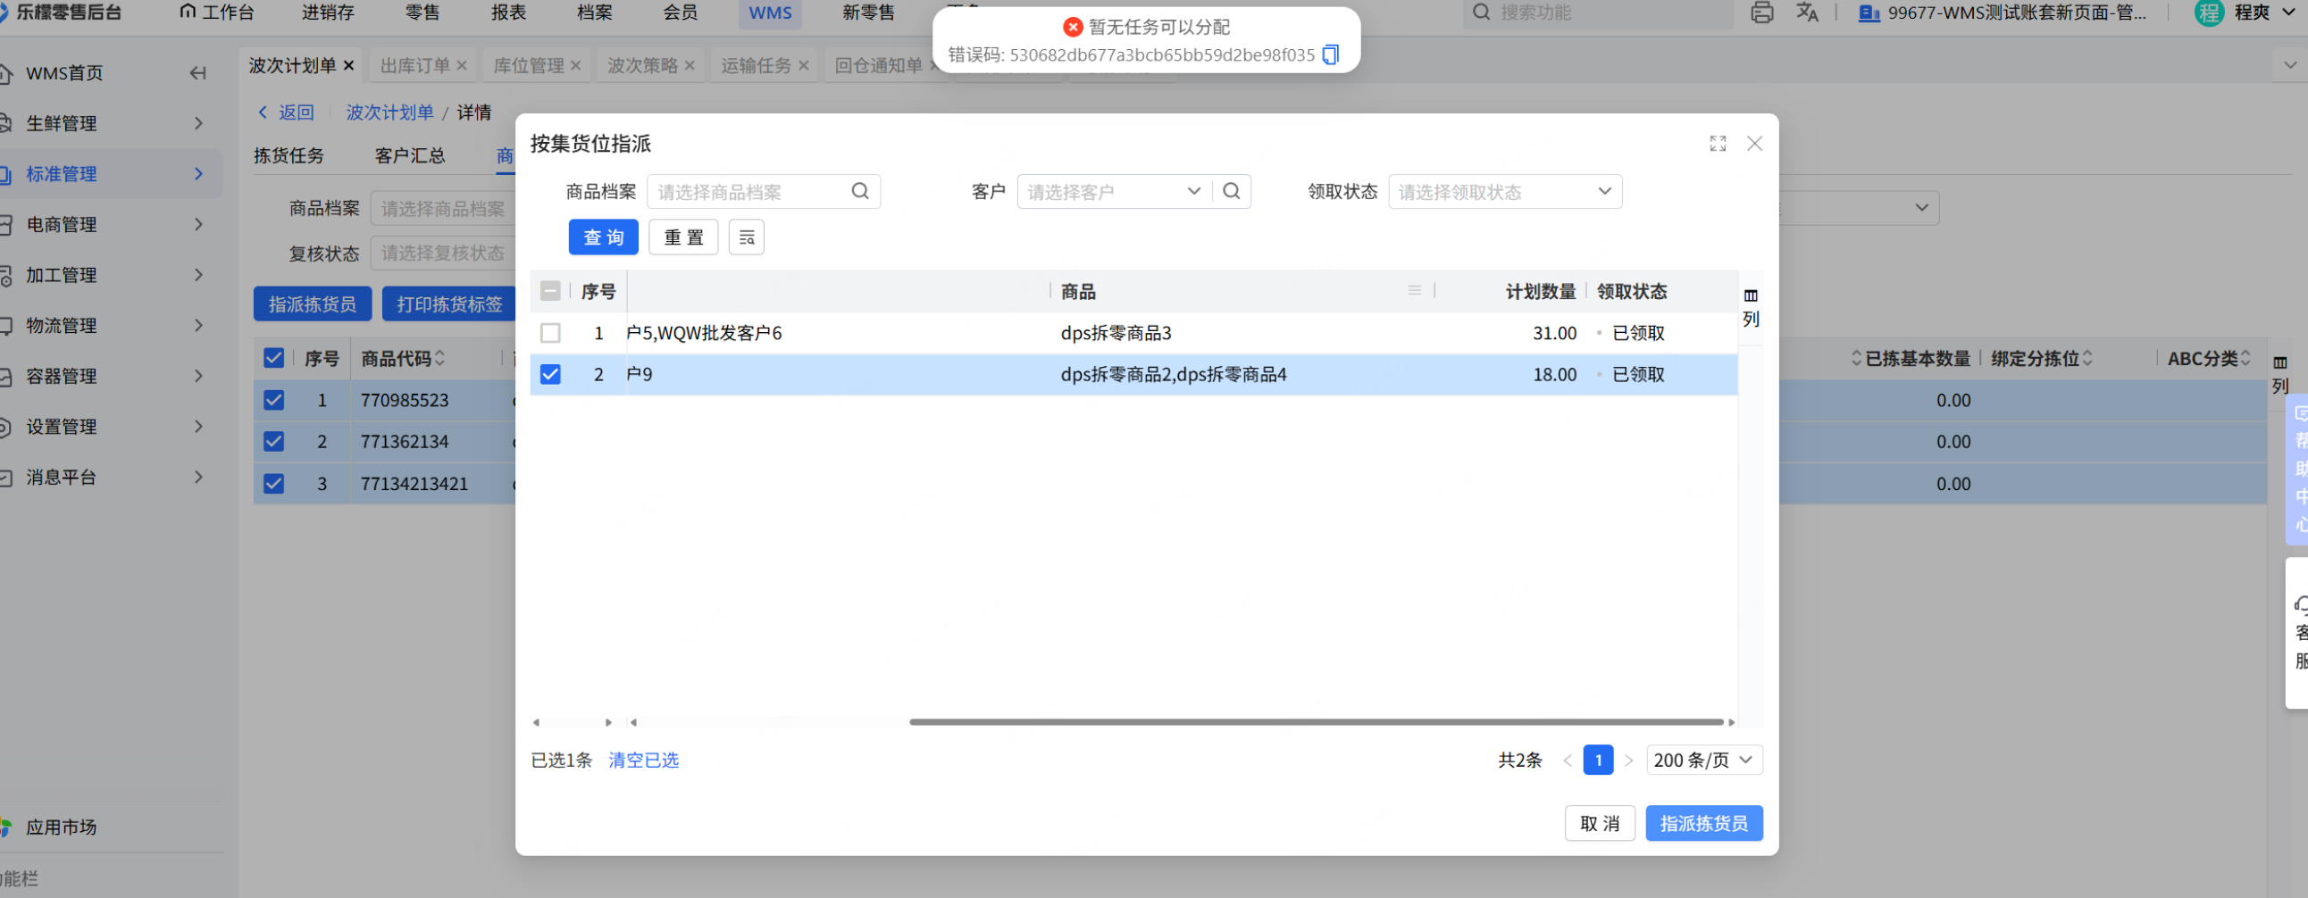Click the search icon in 商品档案 field
The width and height of the screenshot is (2308, 898).
click(860, 191)
